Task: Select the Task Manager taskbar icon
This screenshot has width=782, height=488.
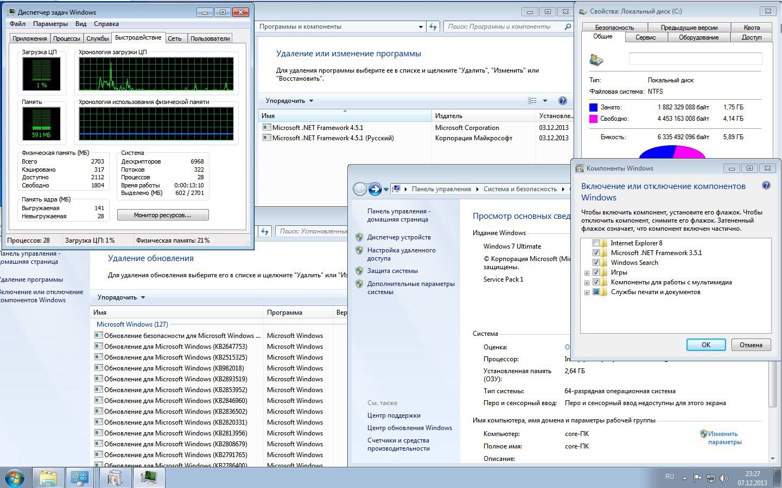Action: 149,478
